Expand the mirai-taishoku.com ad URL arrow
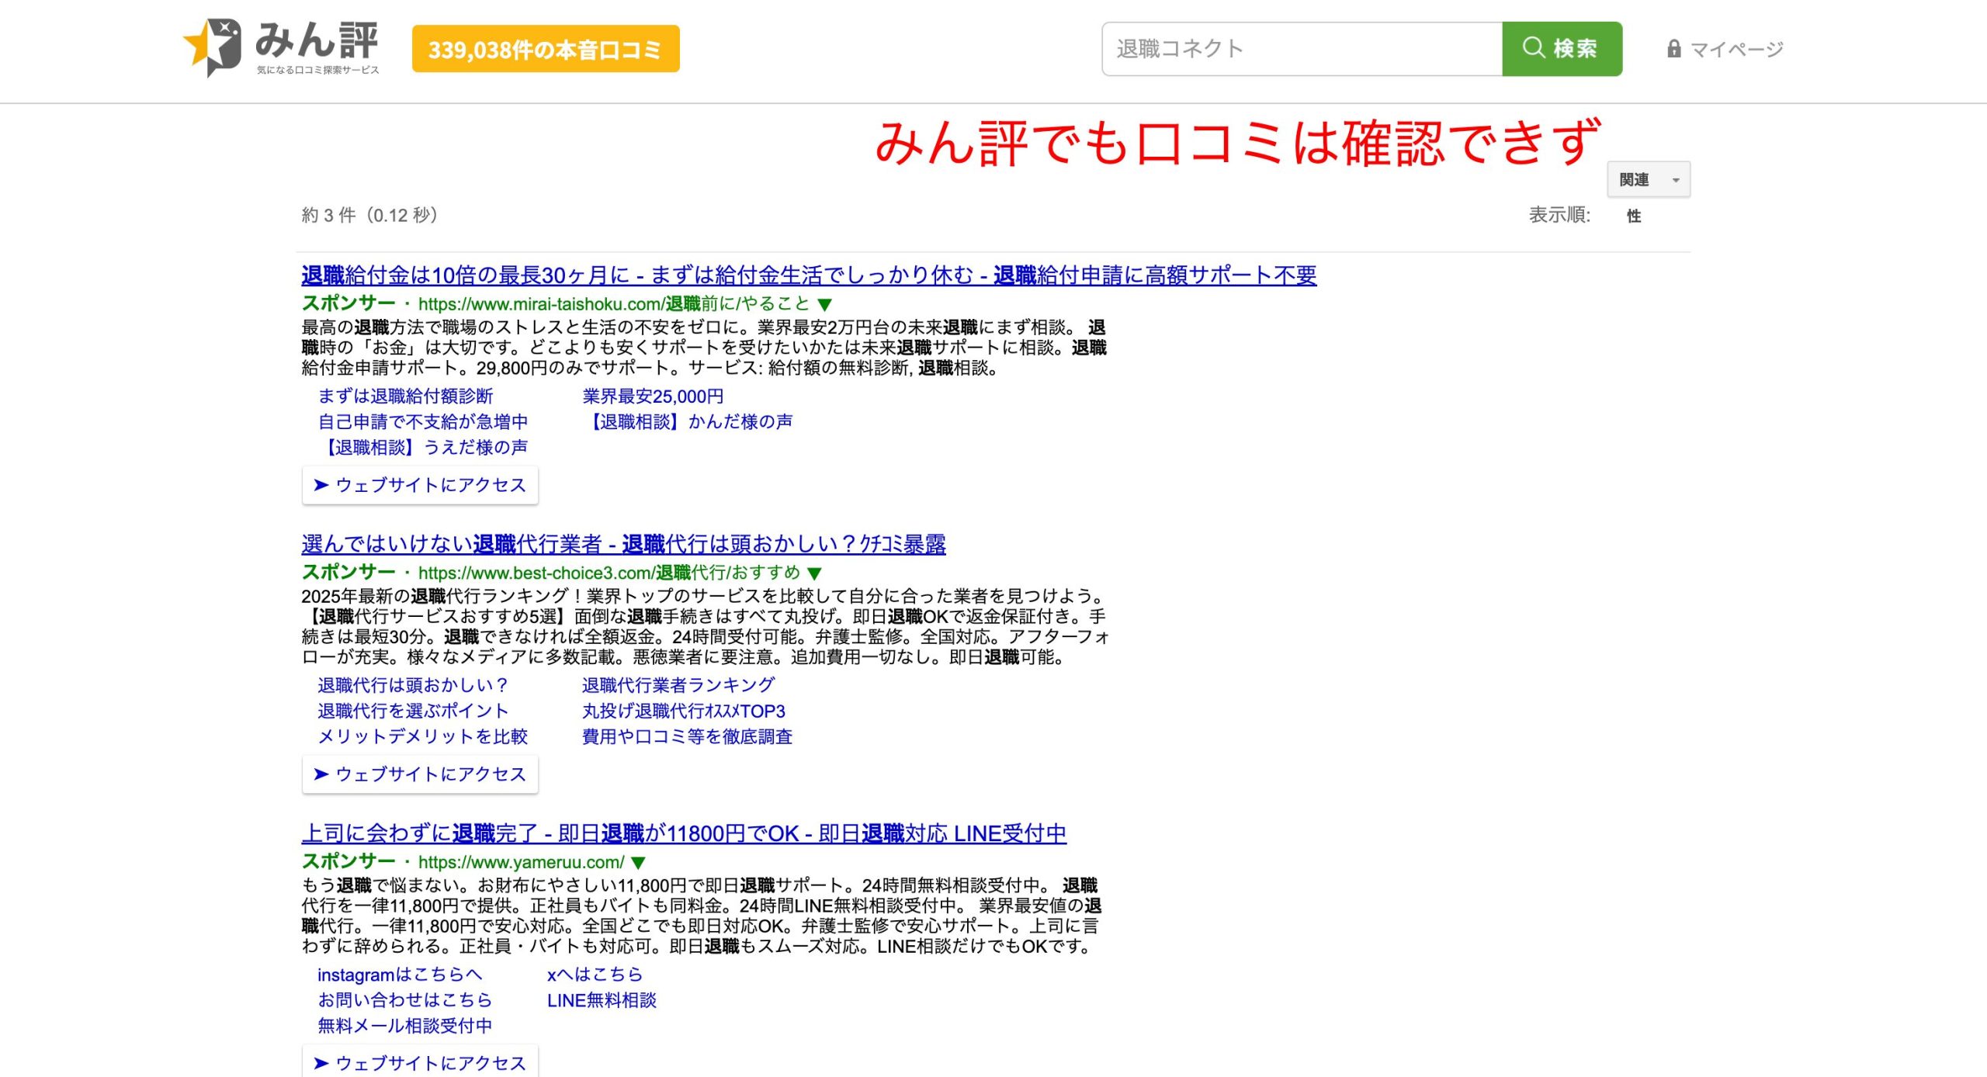 (x=825, y=304)
